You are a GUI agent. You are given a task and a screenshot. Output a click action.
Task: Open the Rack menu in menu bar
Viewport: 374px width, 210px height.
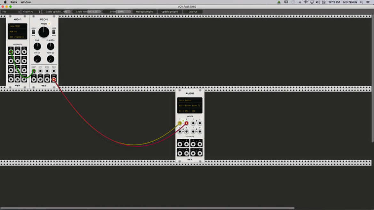click(14, 2)
